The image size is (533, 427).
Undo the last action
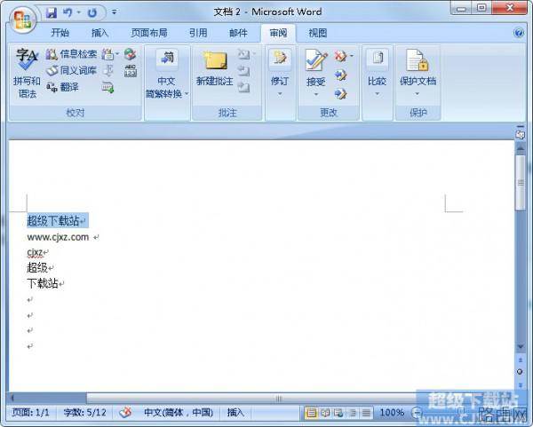point(68,13)
